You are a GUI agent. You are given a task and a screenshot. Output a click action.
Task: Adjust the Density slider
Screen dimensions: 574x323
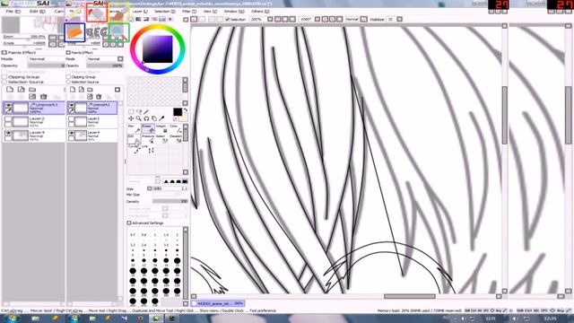[x=170, y=201]
